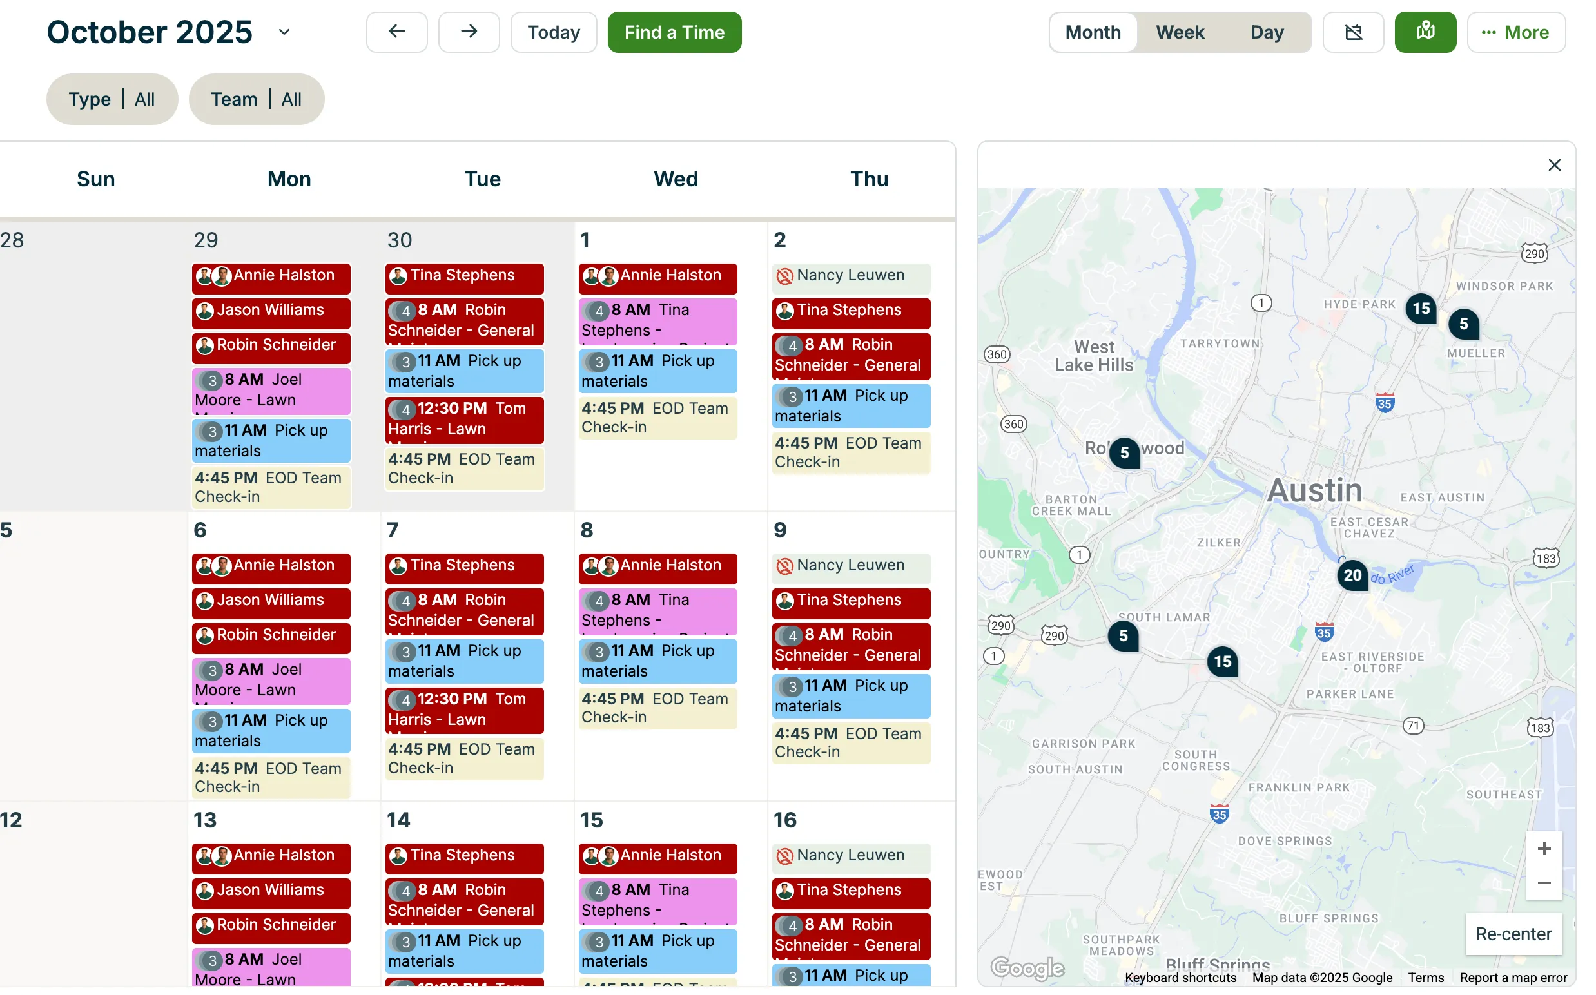This screenshot has width=1596, height=995.
Task: Open the map Terms link
Action: click(x=1426, y=978)
